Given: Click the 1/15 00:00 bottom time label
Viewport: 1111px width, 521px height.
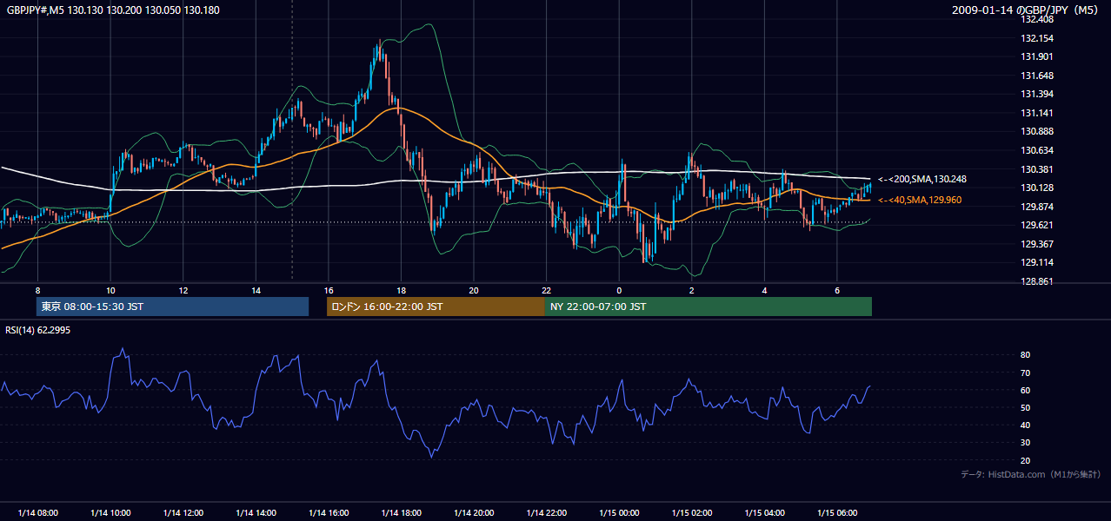Looking at the screenshot, I should pyautogui.click(x=619, y=512).
